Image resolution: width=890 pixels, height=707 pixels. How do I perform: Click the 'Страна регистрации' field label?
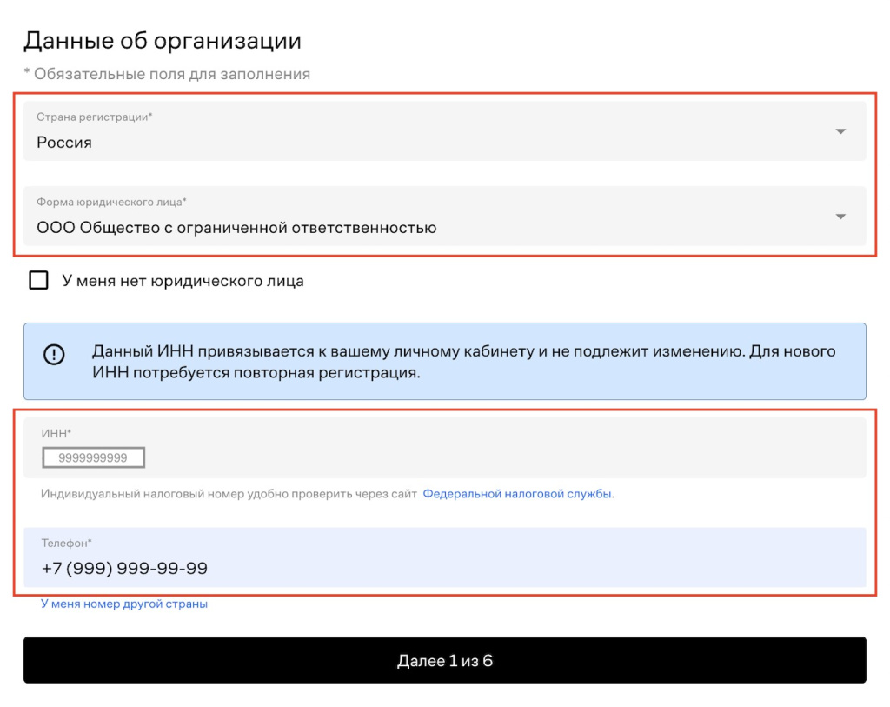pyautogui.click(x=95, y=117)
